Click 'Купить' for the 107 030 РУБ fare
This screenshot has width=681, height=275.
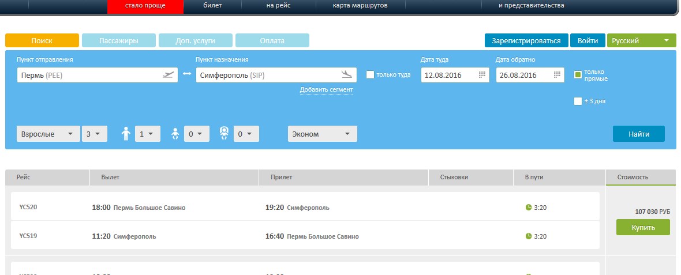pos(643,228)
